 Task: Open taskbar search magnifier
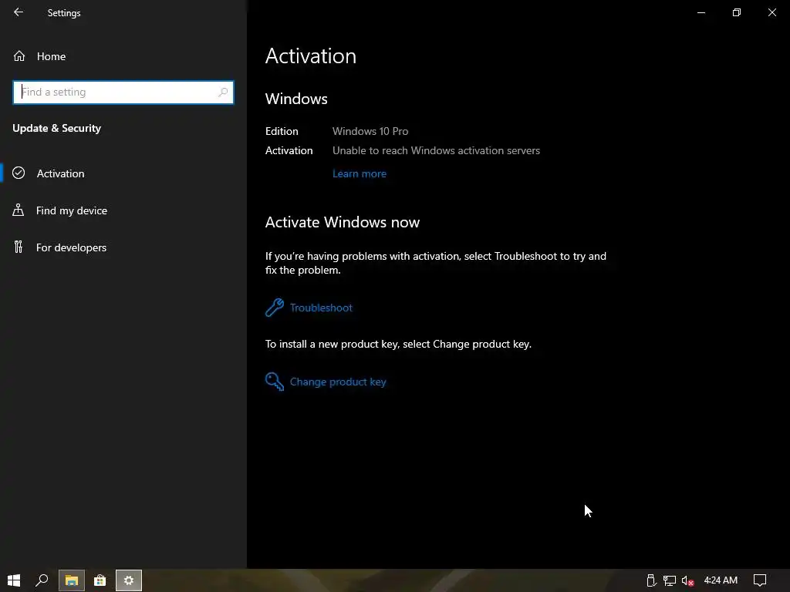click(x=42, y=580)
